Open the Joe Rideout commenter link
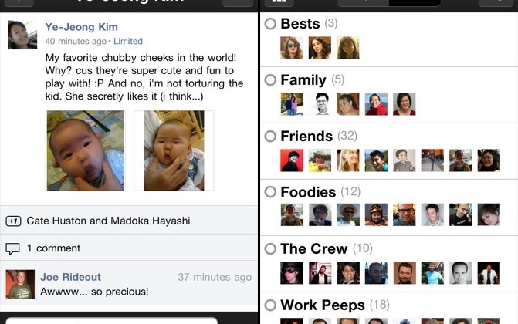This screenshot has height=324, width=518. [71, 277]
